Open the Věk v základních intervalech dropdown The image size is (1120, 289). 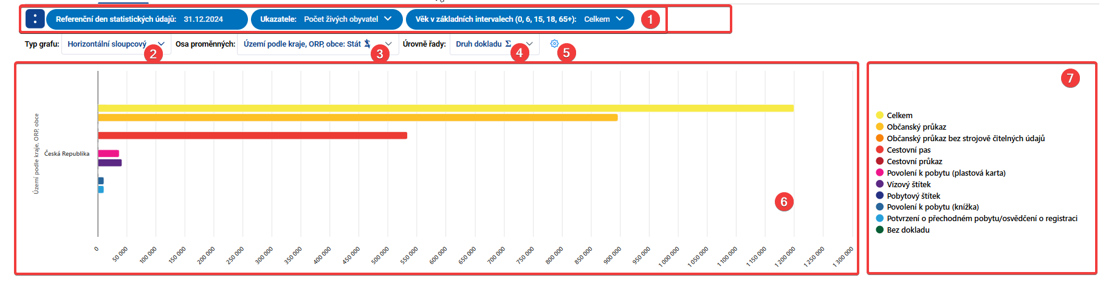coord(520,19)
